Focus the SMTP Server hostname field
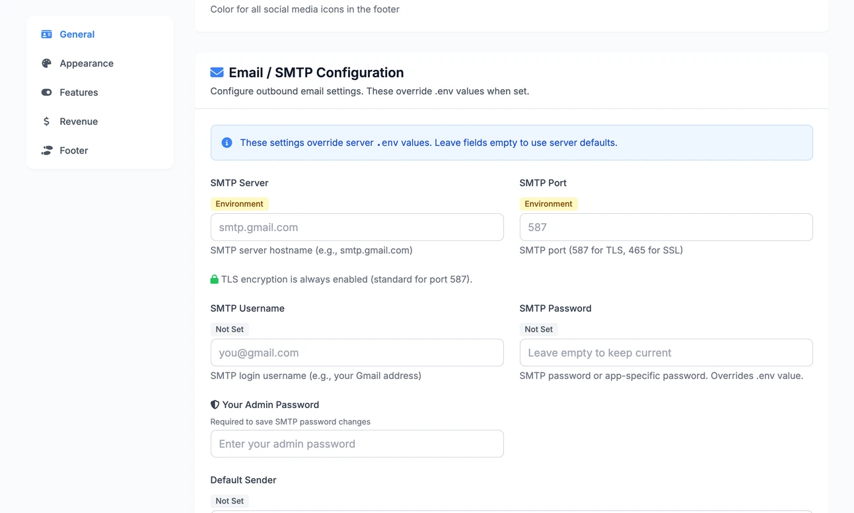 (x=357, y=227)
